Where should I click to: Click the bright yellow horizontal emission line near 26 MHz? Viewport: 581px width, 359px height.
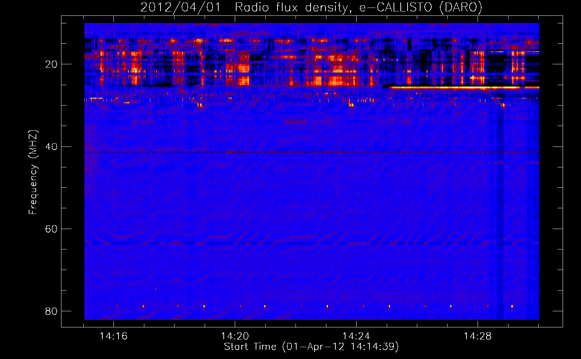[x=464, y=87]
